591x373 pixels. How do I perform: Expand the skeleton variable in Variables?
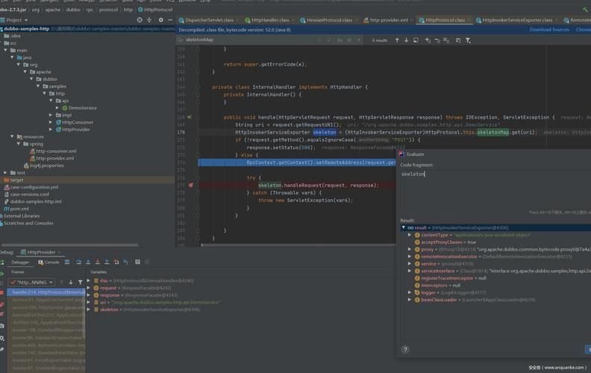[89, 309]
